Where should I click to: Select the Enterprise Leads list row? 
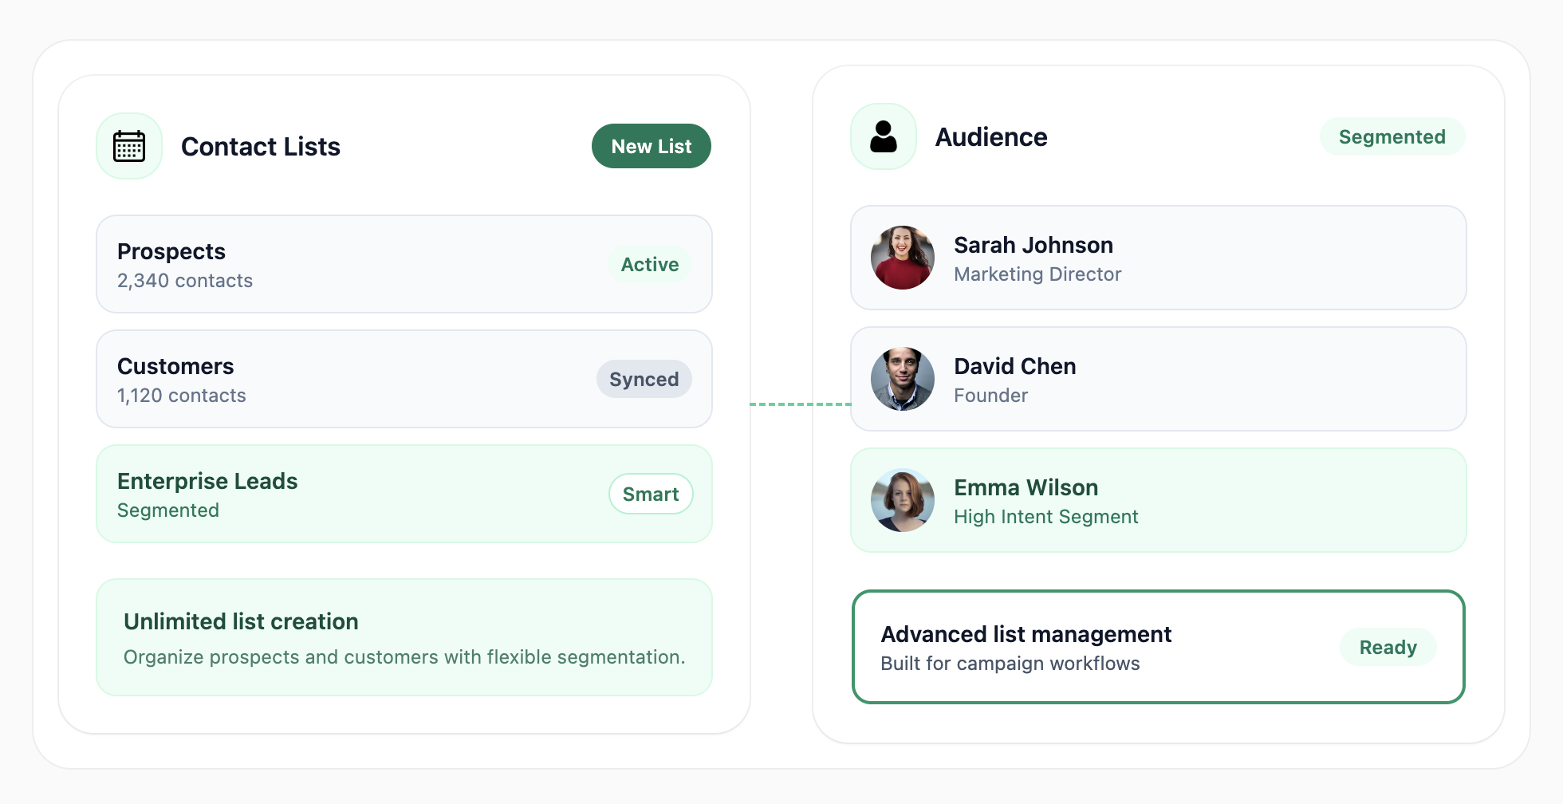click(359, 494)
